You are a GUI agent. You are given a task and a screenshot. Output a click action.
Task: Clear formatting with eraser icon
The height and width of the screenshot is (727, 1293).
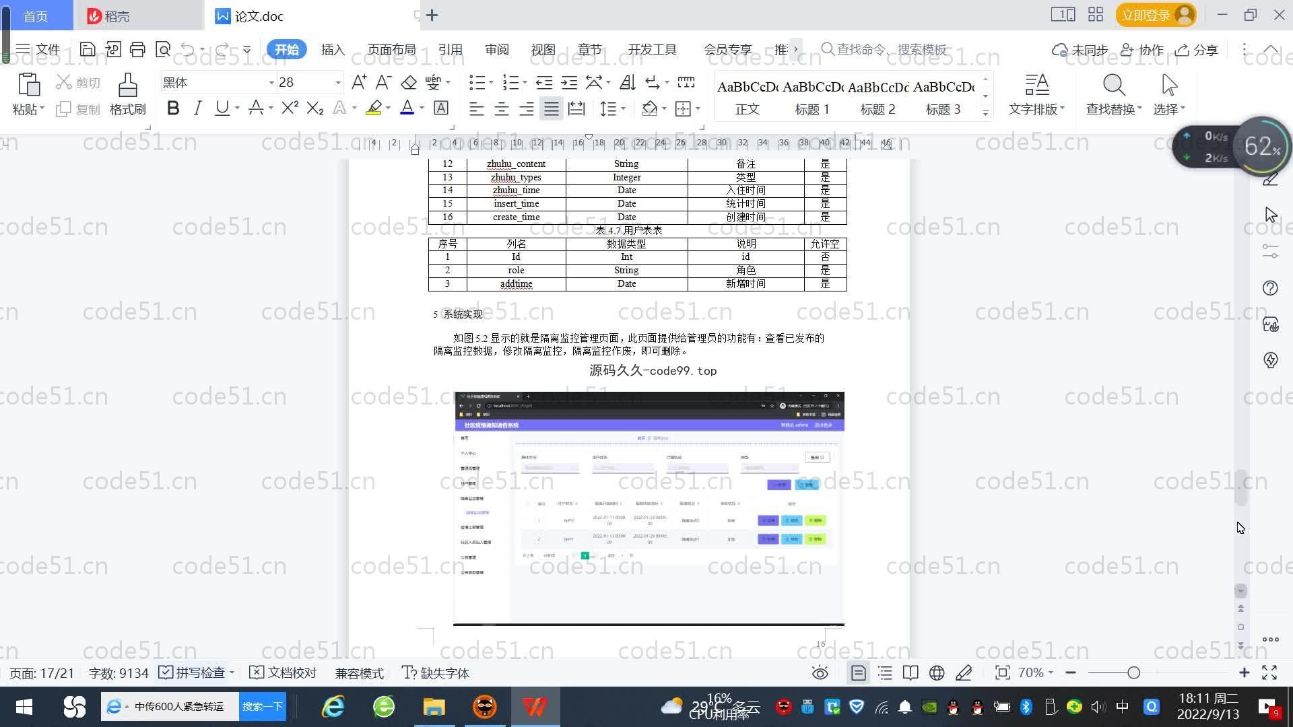point(408,82)
